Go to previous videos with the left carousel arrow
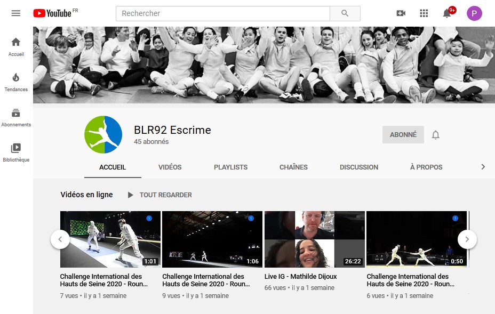This screenshot has height=314, width=495. [x=60, y=239]
